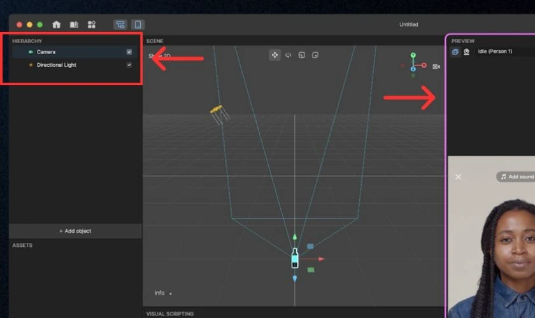This screenshot has width=535, height=318.
Task: Open the Visual Scripting panel tab
Action: click(170, 314)
